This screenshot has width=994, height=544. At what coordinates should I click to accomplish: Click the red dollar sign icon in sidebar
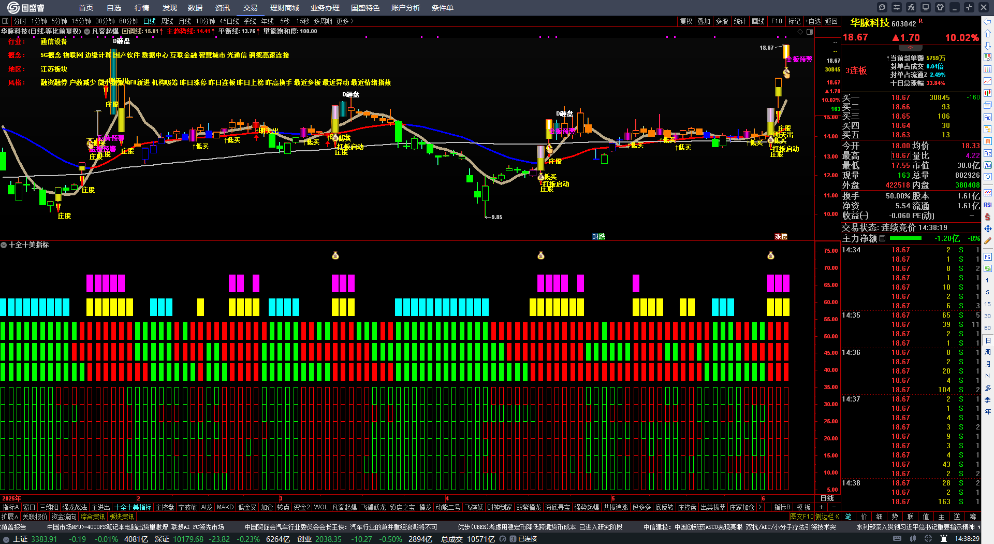pos(988,217)
